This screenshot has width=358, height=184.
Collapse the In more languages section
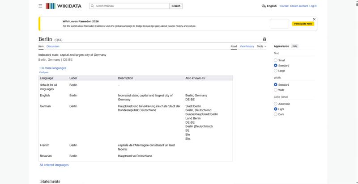click(53, 68)
